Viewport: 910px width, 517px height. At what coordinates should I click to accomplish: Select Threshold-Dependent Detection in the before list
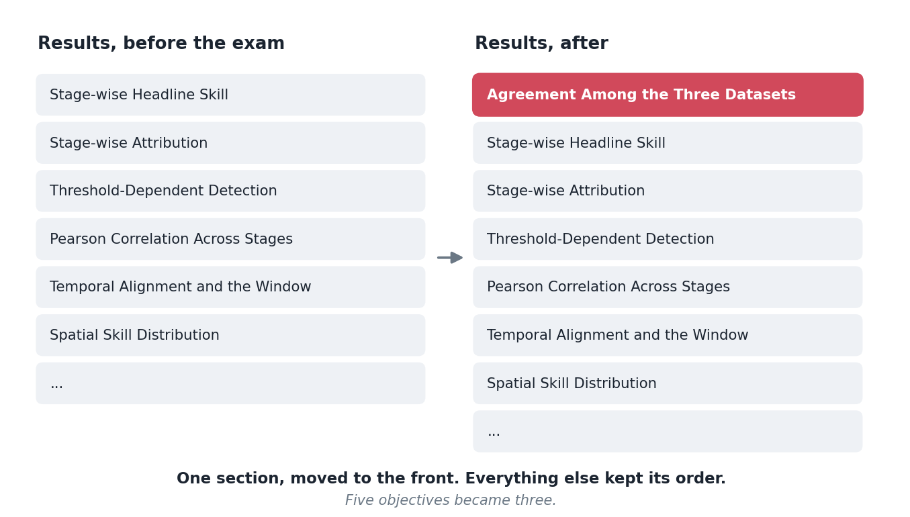230,191
